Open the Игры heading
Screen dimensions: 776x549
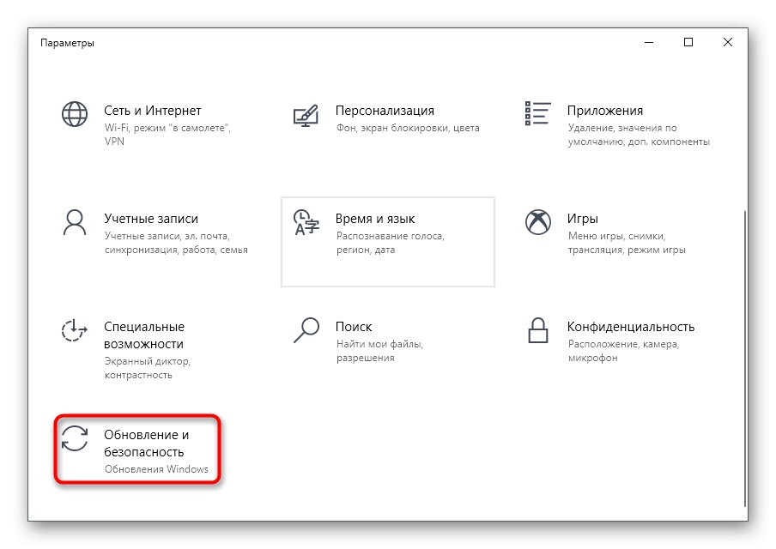583,219
